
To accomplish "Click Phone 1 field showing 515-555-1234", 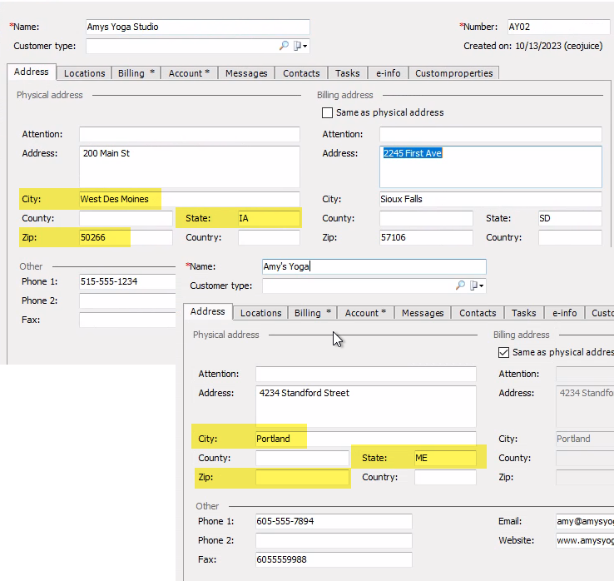I will tap(127, 281).
